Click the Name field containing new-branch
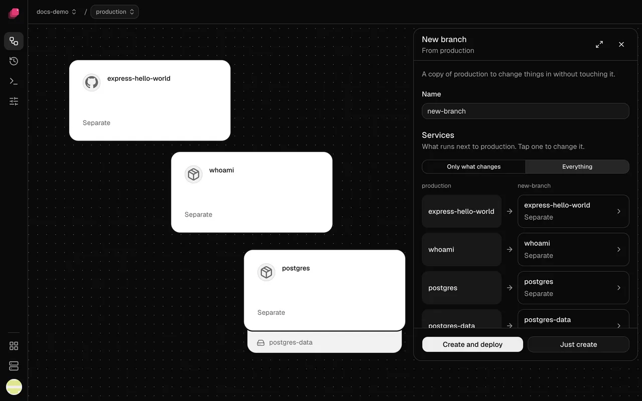The width and height of the screenshot is (642, 401). (525, 111)
